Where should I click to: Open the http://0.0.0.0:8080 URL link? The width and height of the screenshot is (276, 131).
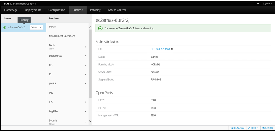tap(160, 49)
